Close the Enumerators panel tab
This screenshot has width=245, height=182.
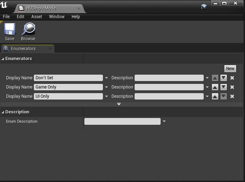pyautogui.click(x=50, y=49)
